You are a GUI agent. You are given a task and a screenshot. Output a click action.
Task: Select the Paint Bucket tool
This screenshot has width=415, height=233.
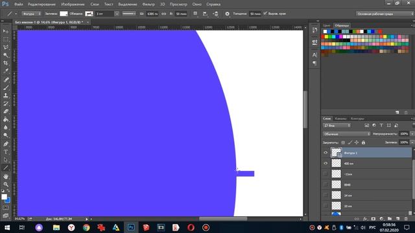tap(6, 119)
